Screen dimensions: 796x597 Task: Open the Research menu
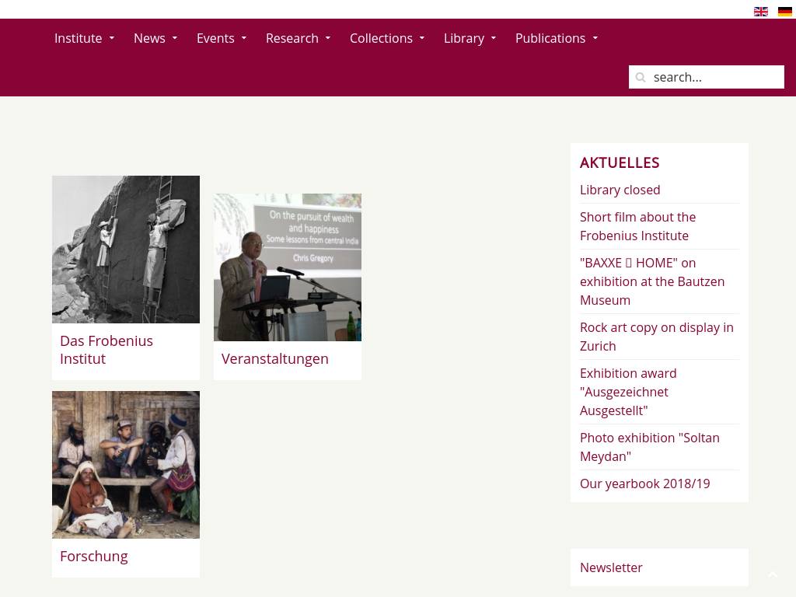(x=298, y=38)
